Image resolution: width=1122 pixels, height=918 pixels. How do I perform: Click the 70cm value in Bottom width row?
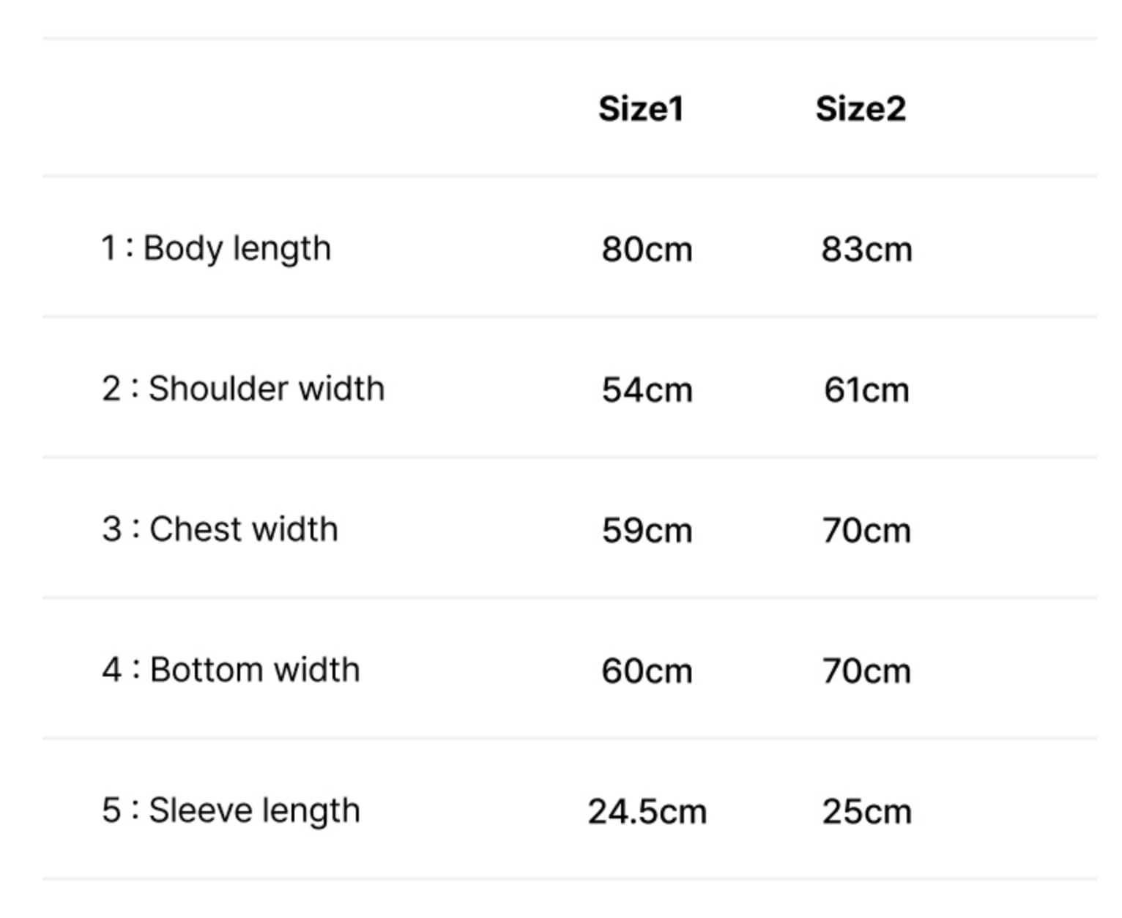[866, 671]
